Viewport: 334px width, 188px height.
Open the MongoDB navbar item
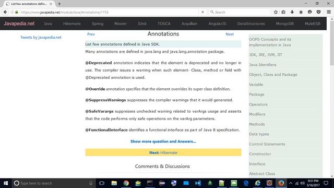pos(285,23)
